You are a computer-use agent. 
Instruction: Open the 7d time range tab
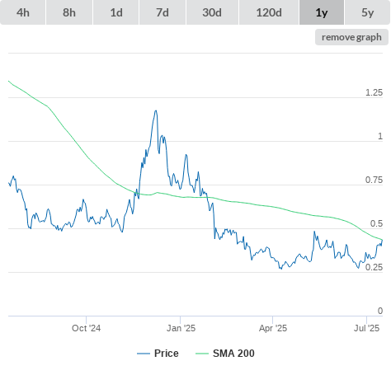[x=163, y=12]
